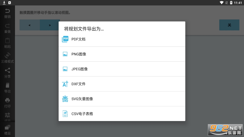The image size is (244, 137).
Task: Click the SVG vector image icon
Action: click(x=65, y=99)
